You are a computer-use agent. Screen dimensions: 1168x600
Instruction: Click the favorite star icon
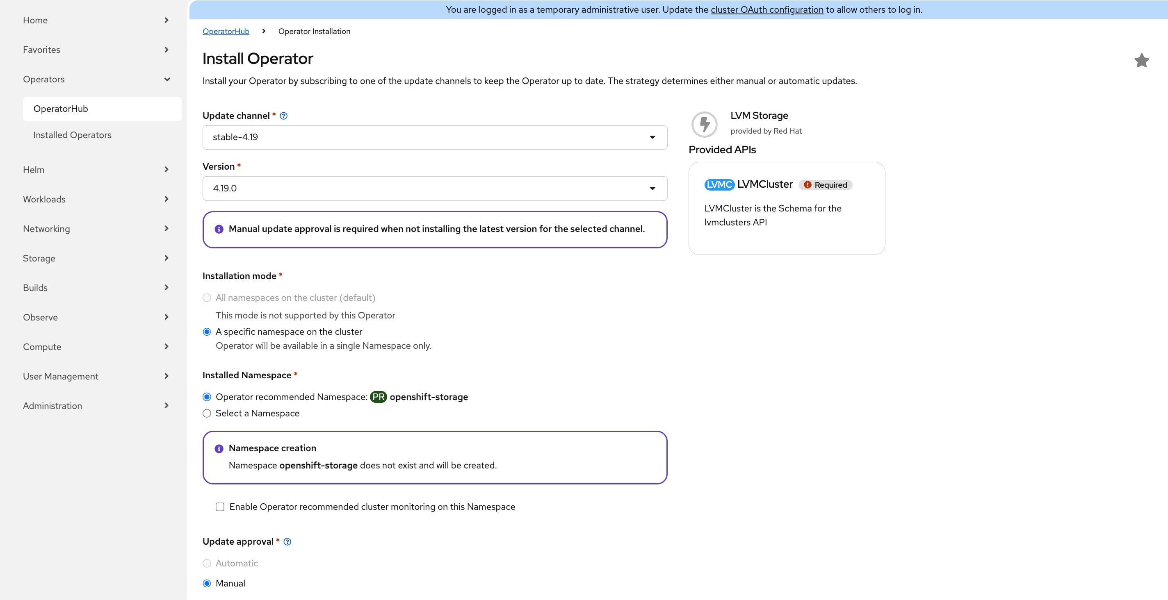click(1141, 60)
